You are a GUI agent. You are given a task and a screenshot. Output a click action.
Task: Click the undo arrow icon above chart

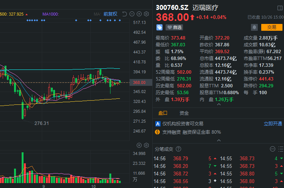pyautogui.click(x=125, y=14)
